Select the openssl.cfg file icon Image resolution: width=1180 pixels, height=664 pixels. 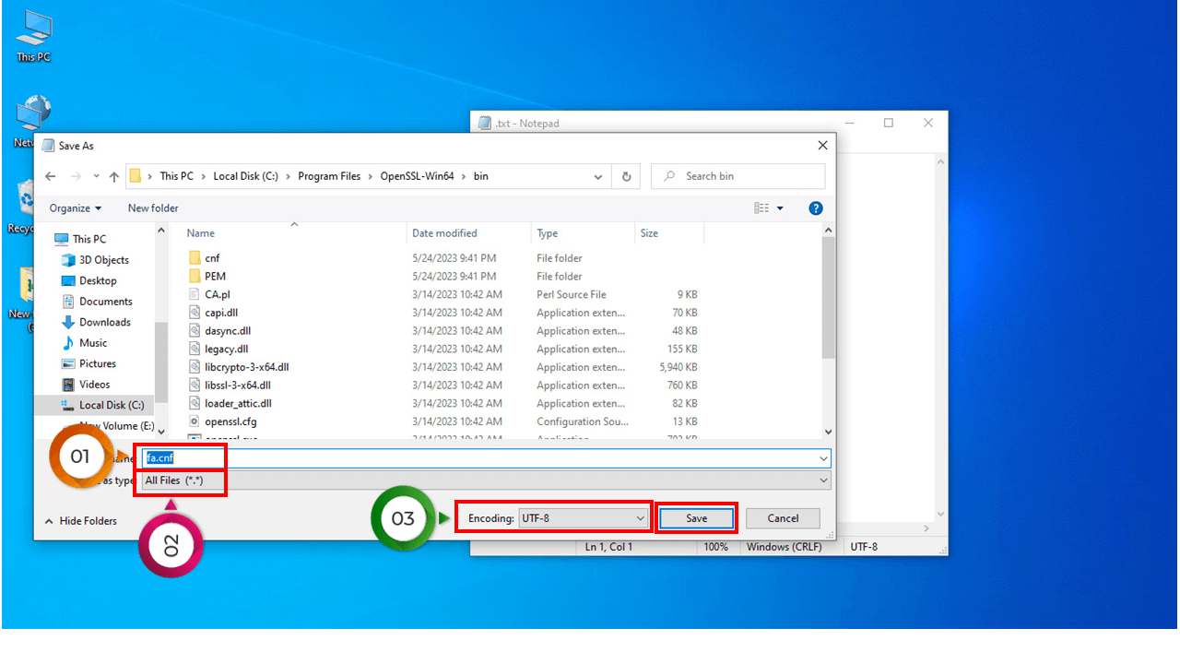coord(195,421)
